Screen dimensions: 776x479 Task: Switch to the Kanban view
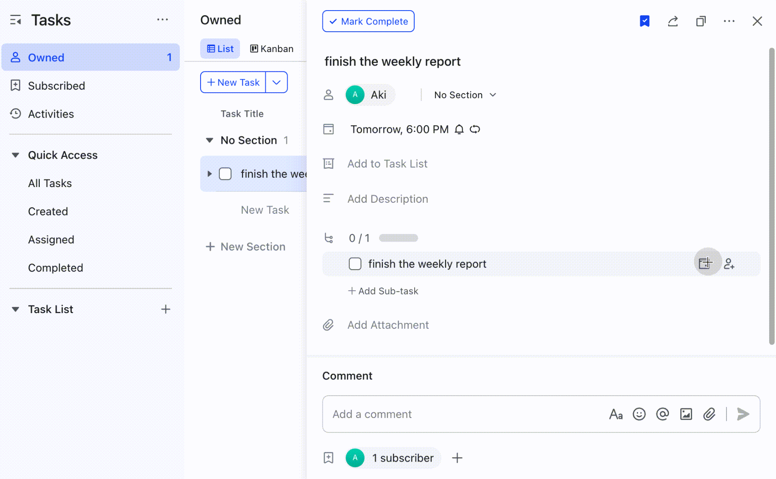click(271, 48)
